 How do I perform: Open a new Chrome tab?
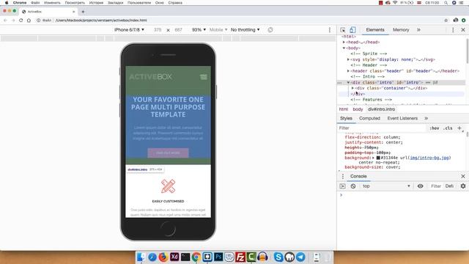pyautogui.click(x=83, y=12)
